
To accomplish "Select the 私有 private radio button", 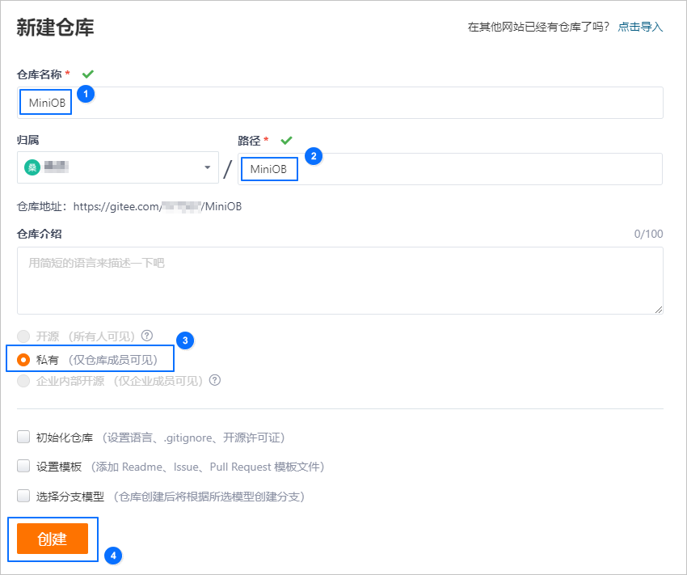I will [23, 359].
